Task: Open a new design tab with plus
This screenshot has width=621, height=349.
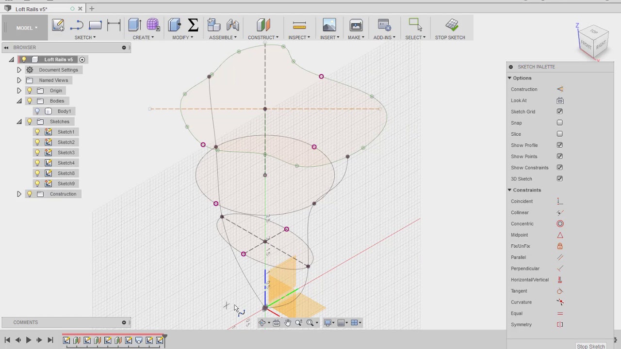Action: 92,9
